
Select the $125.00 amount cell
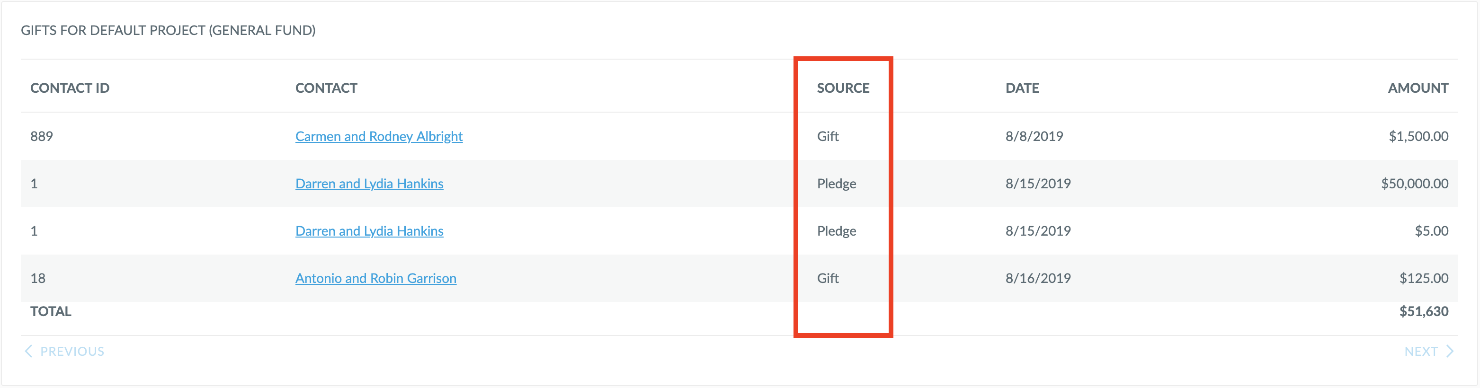[1424, 278]
